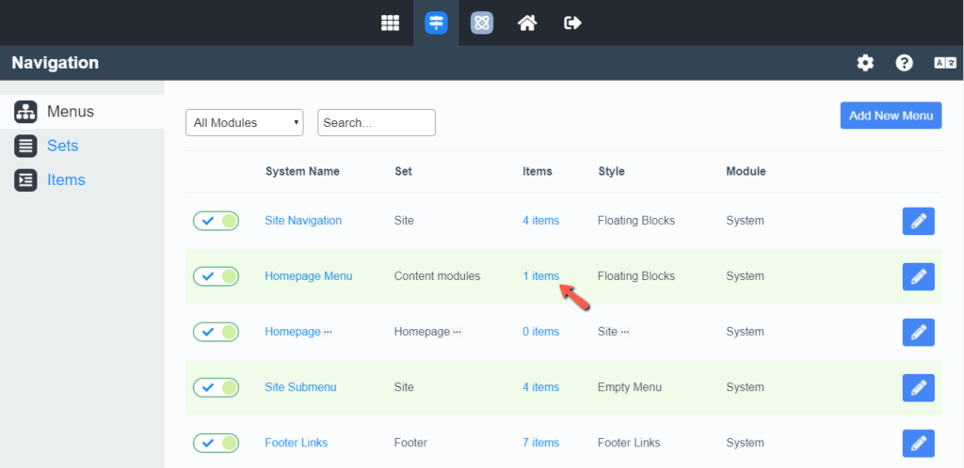Open settings gear icon
The height and width of the screenshot is (468, 964).
[865, 63]
